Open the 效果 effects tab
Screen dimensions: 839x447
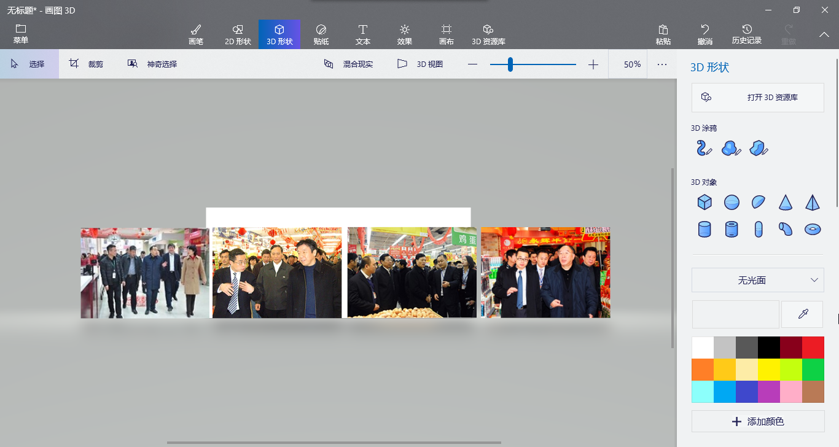pos(405,35)
